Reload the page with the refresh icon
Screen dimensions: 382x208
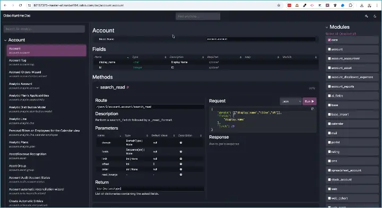(x=21, y=5)
